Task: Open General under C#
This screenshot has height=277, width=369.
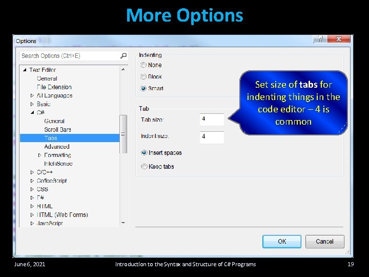Action: [54, 121]
